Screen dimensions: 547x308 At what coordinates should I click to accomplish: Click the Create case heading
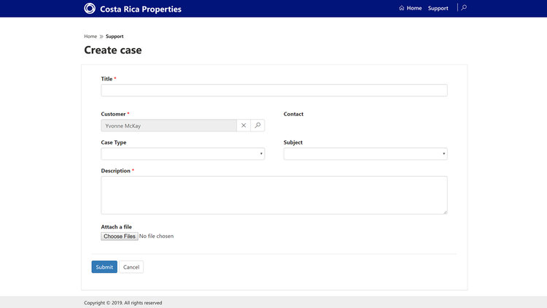click(x=113, y=50)
